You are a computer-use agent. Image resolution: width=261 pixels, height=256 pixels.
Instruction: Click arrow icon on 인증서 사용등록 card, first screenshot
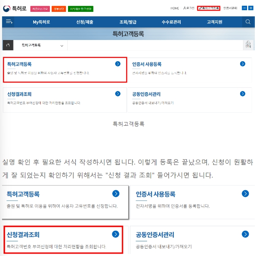(x=243, y=64)
